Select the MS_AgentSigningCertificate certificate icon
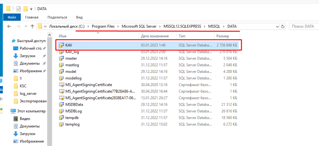The image size is (319, 146). click(62, 85)
